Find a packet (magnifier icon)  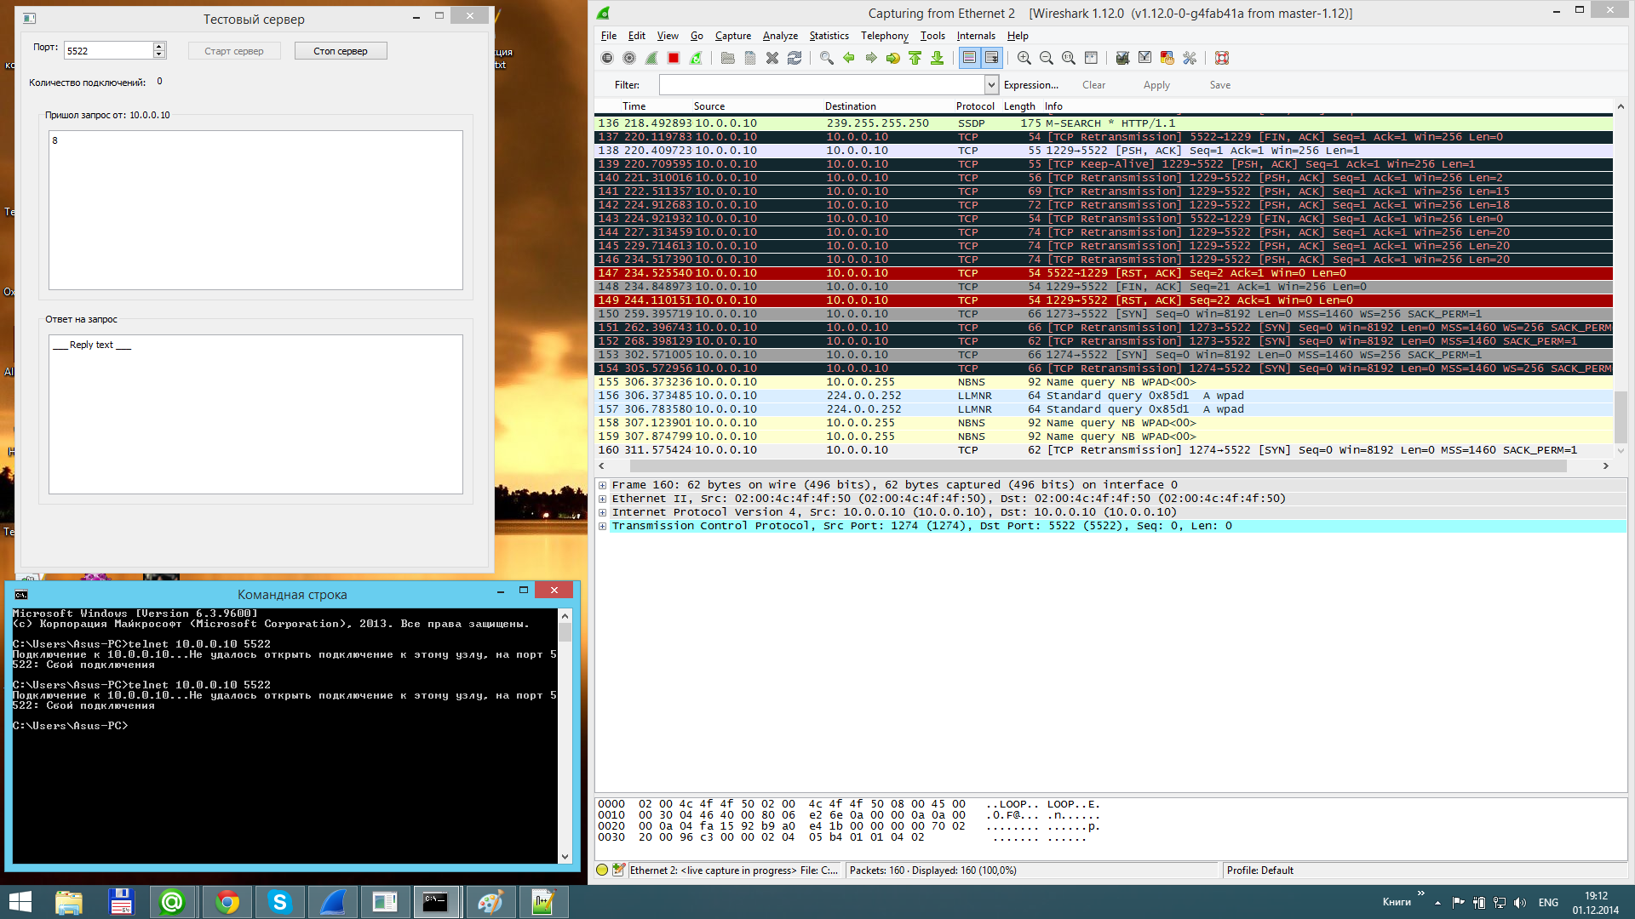[827, 58]
